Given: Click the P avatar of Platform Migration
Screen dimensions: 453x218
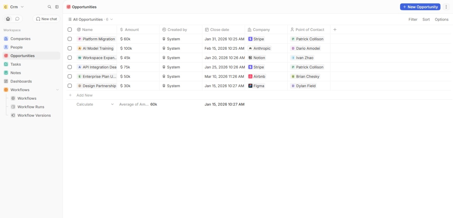Looking at the screenshot, I should [x=80, y=39].
